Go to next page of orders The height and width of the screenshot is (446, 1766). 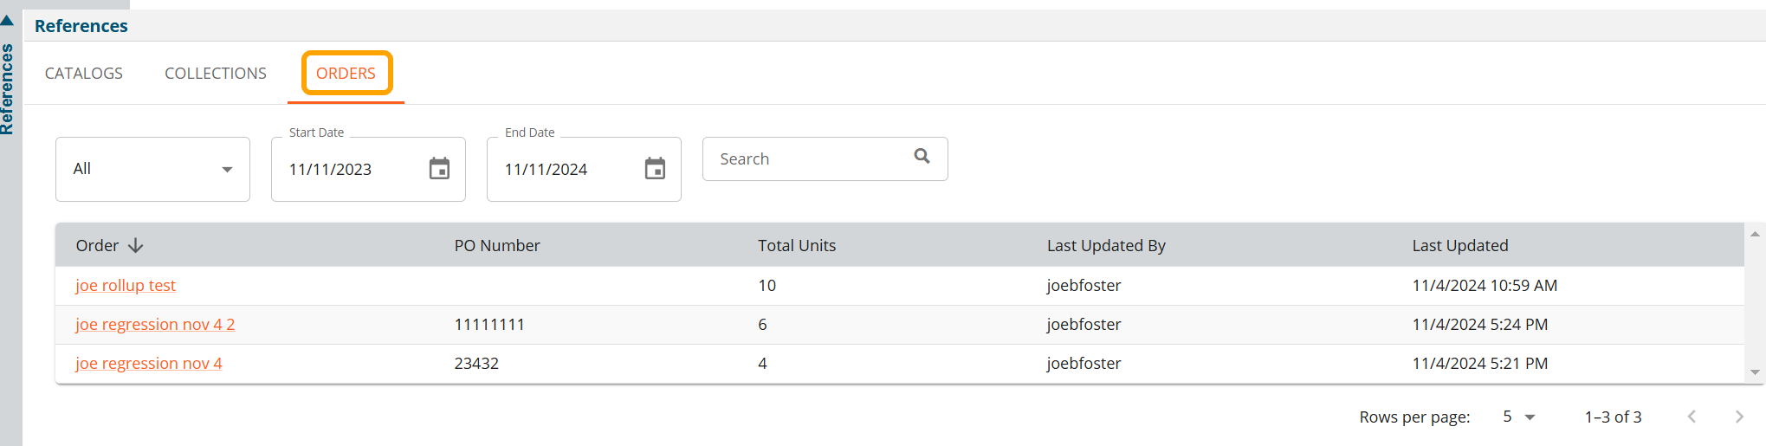coord(1738,417)
